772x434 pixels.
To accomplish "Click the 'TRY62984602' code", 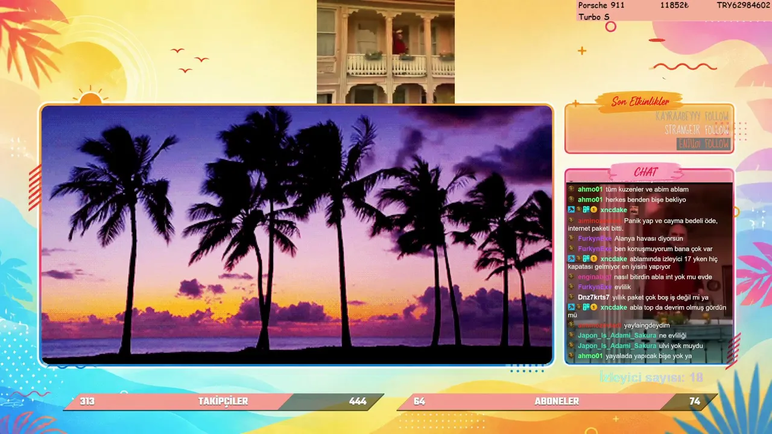I will 743,5.
